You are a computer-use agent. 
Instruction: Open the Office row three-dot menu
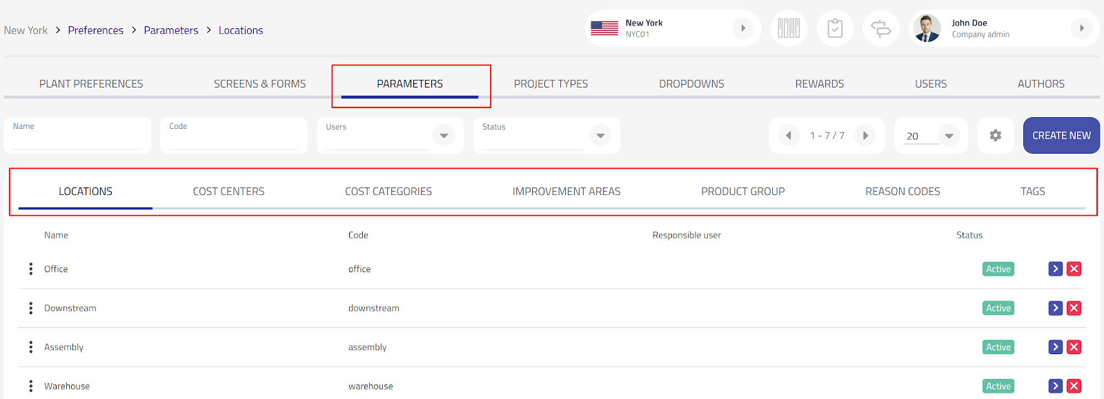[x=30, y=269]
